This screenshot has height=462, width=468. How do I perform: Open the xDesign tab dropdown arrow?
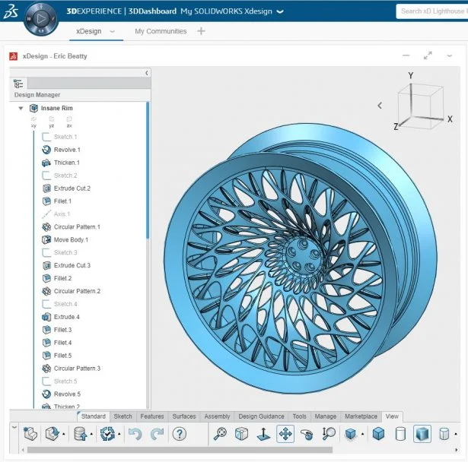tap(113, 32)
